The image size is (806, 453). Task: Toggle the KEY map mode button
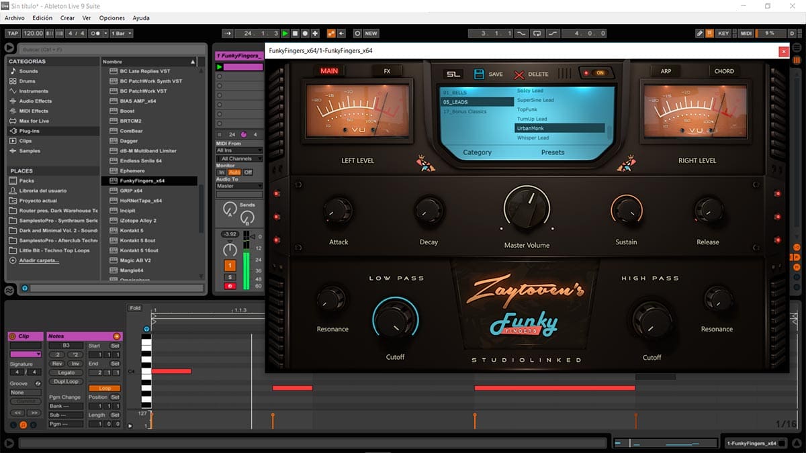point(723,33)
